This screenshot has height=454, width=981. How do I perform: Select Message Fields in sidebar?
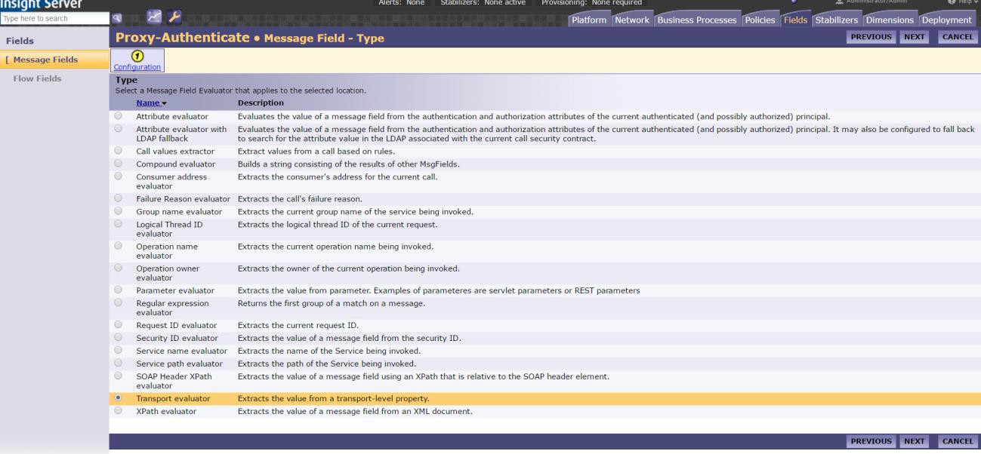(x=54, y=60)
